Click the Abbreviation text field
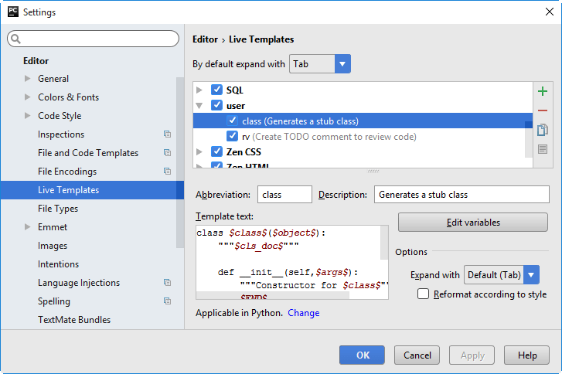 coord(284,195)
